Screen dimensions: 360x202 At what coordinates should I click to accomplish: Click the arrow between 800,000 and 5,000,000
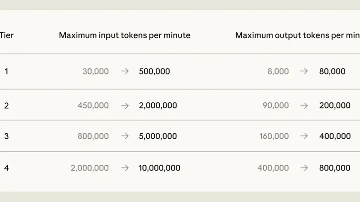pos(125,136)
